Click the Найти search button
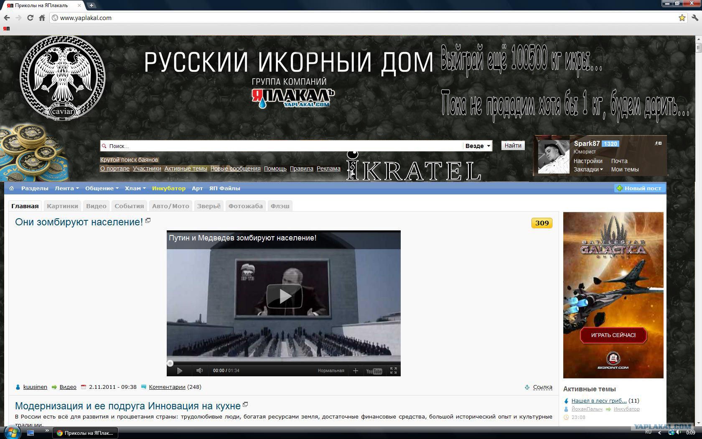Viewport: 702px width, 439px height. point(513,145)
